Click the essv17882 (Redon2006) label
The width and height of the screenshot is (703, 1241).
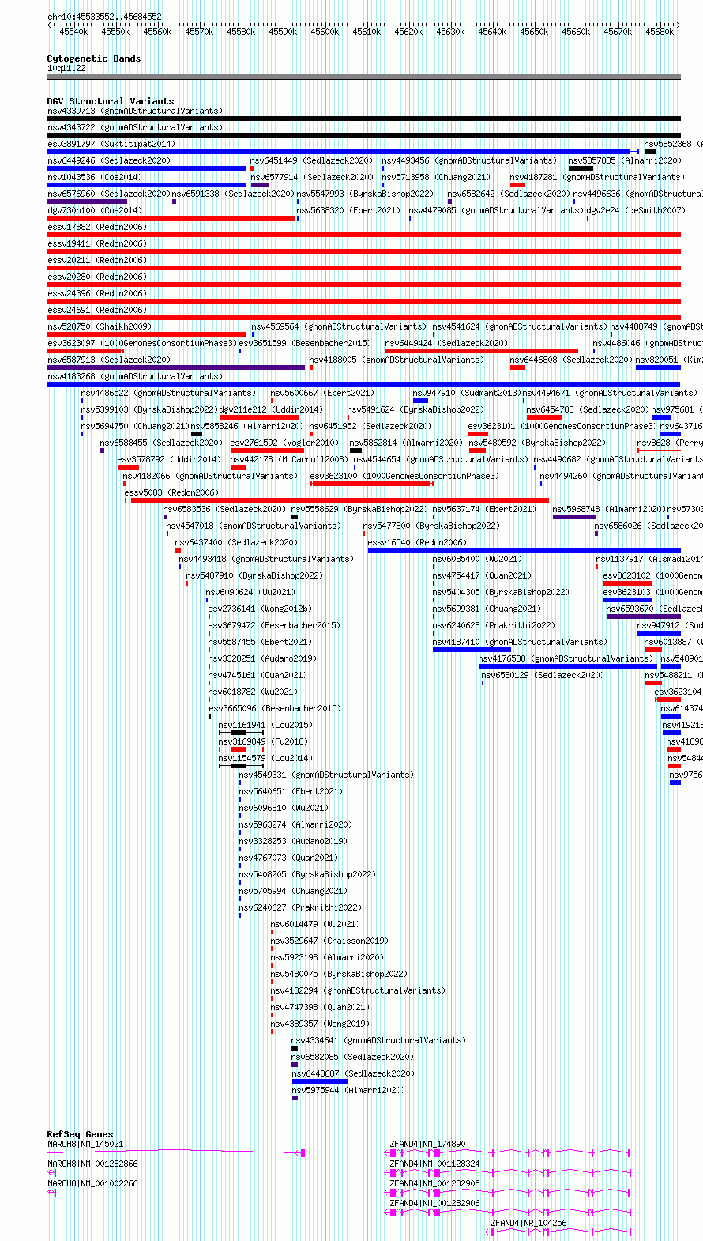click(x=97, y=227)
